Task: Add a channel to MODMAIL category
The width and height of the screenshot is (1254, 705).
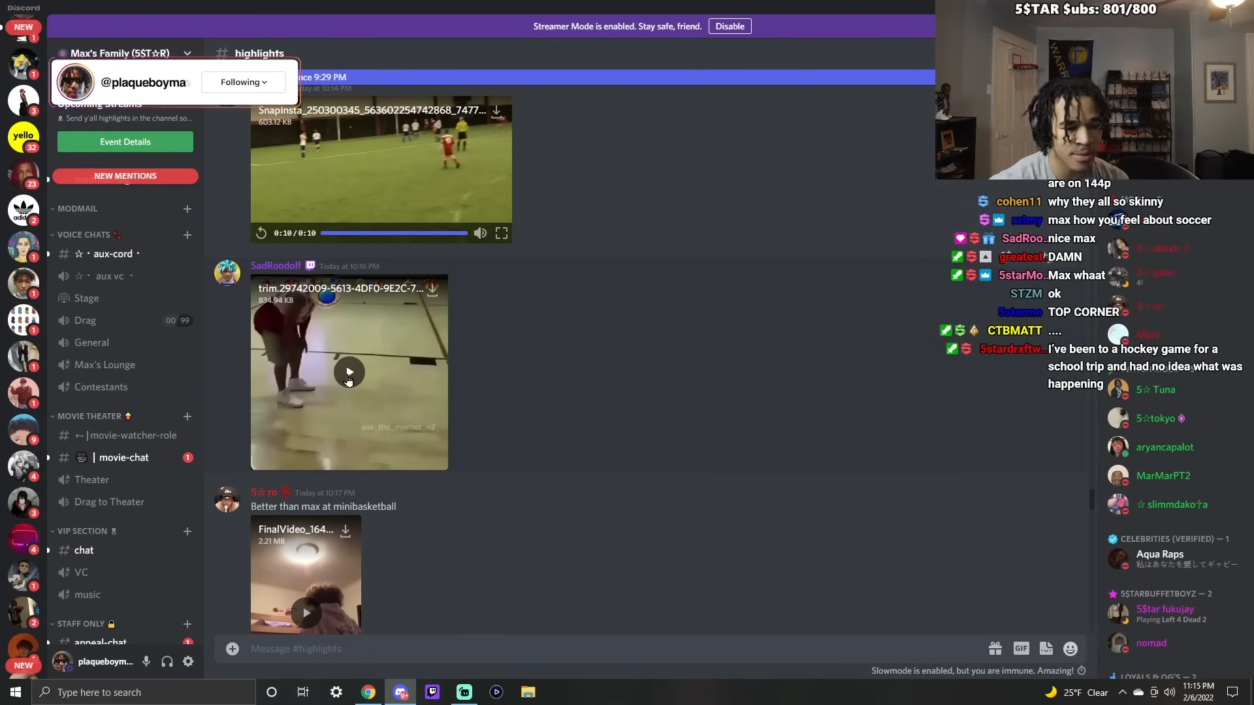Action: pyautogui.click(x=187, y=208)
